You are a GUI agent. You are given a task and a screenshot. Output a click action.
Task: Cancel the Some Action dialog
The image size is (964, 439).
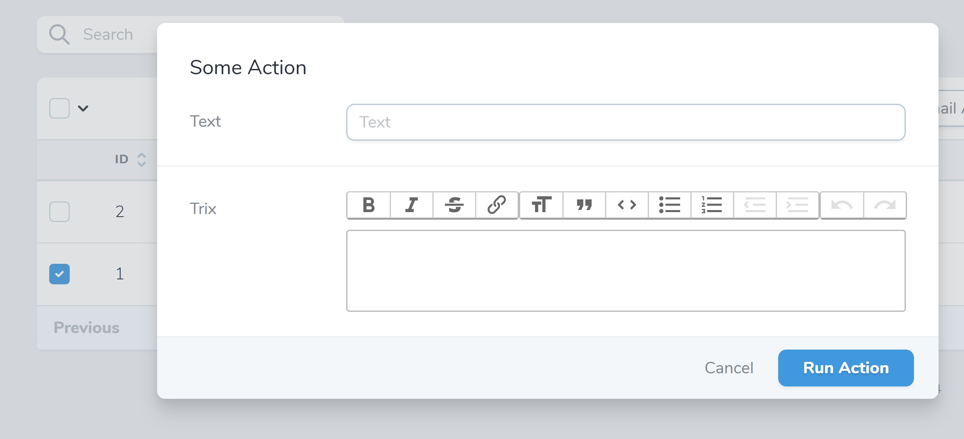(729, 368)
